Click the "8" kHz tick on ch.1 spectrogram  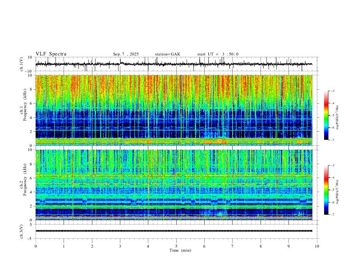tap(32, 89)
